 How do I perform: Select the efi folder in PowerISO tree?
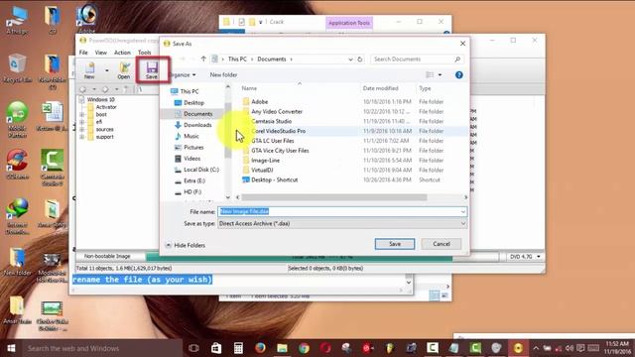pos(99,122)
